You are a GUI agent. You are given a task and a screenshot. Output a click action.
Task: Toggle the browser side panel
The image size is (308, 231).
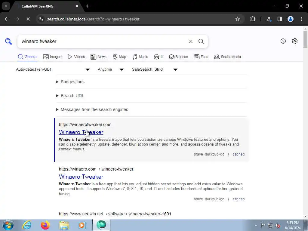click(x=280, y=19)
